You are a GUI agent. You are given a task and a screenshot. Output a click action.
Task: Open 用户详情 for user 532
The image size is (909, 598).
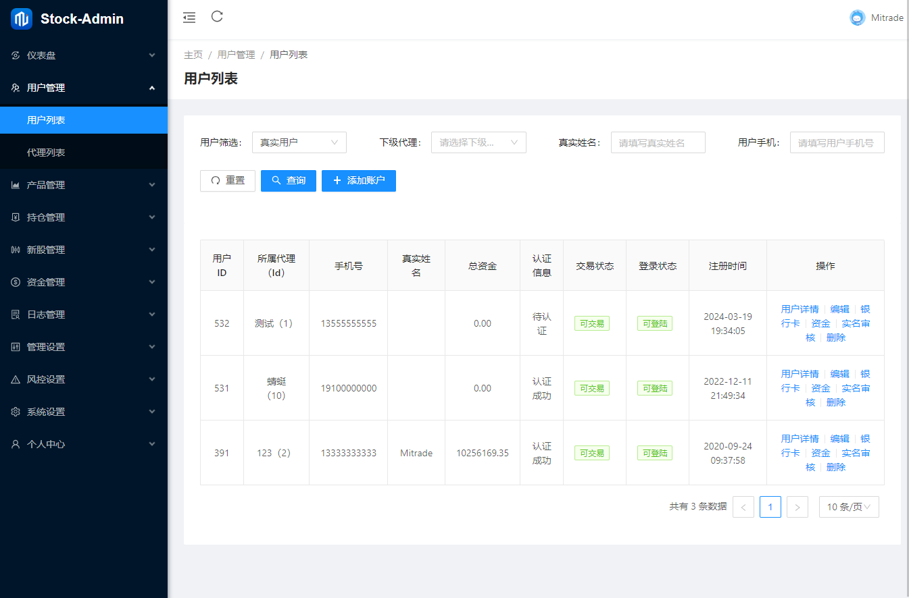pyautogui.click(x=800, y=309)
